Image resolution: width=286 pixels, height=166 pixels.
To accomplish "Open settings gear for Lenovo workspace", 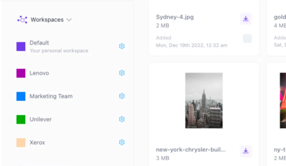I will point(122,73).
